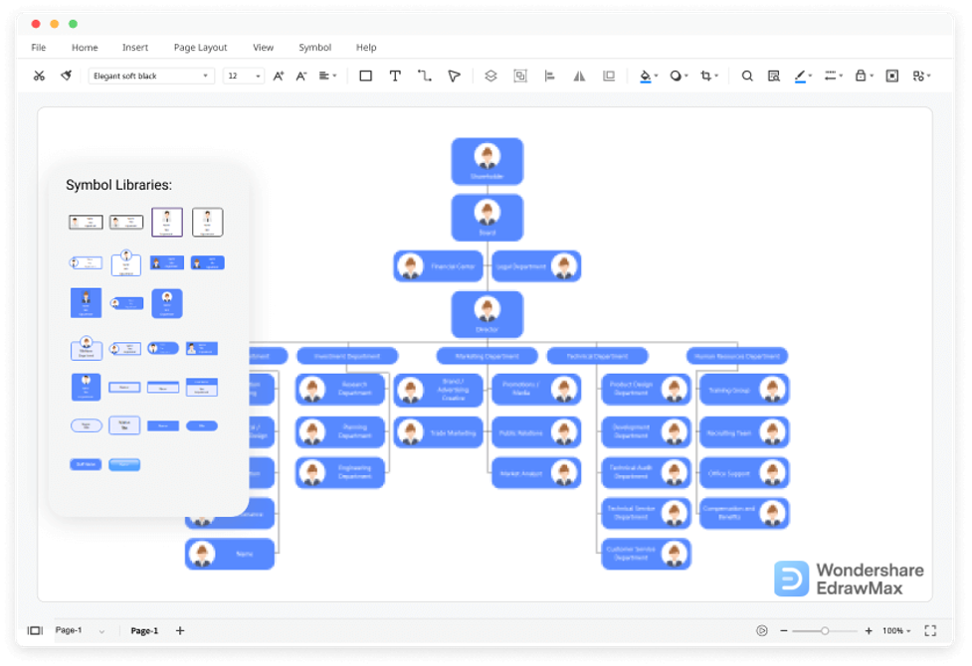The width and height of the screenshot is (972, 666).
Task: Open the Symbol menu
Action: [315, 47]
